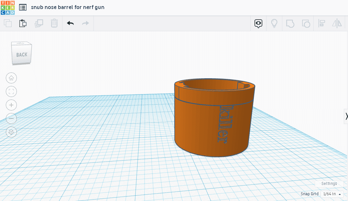Click the Ungroup shapes icon
Image resolution: width=348 pixels, height=201 pixels.
[x=306, y=24]
